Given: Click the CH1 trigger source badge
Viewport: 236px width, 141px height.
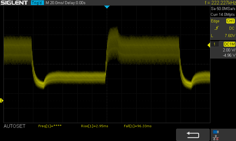Looking at the screenshot, I should pyautogui.click(x=230, y=21).
